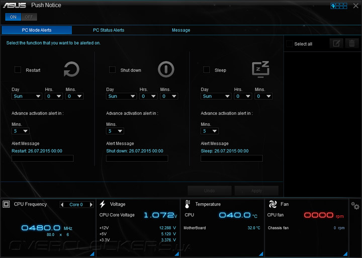
Task: Open the Sleep Mins. time dropdown
Action: pos(263,96)
